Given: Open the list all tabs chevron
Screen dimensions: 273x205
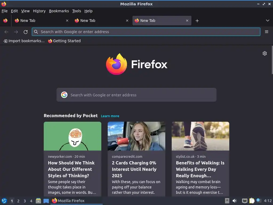Looking at the screenshot, I should coord(268,21).
